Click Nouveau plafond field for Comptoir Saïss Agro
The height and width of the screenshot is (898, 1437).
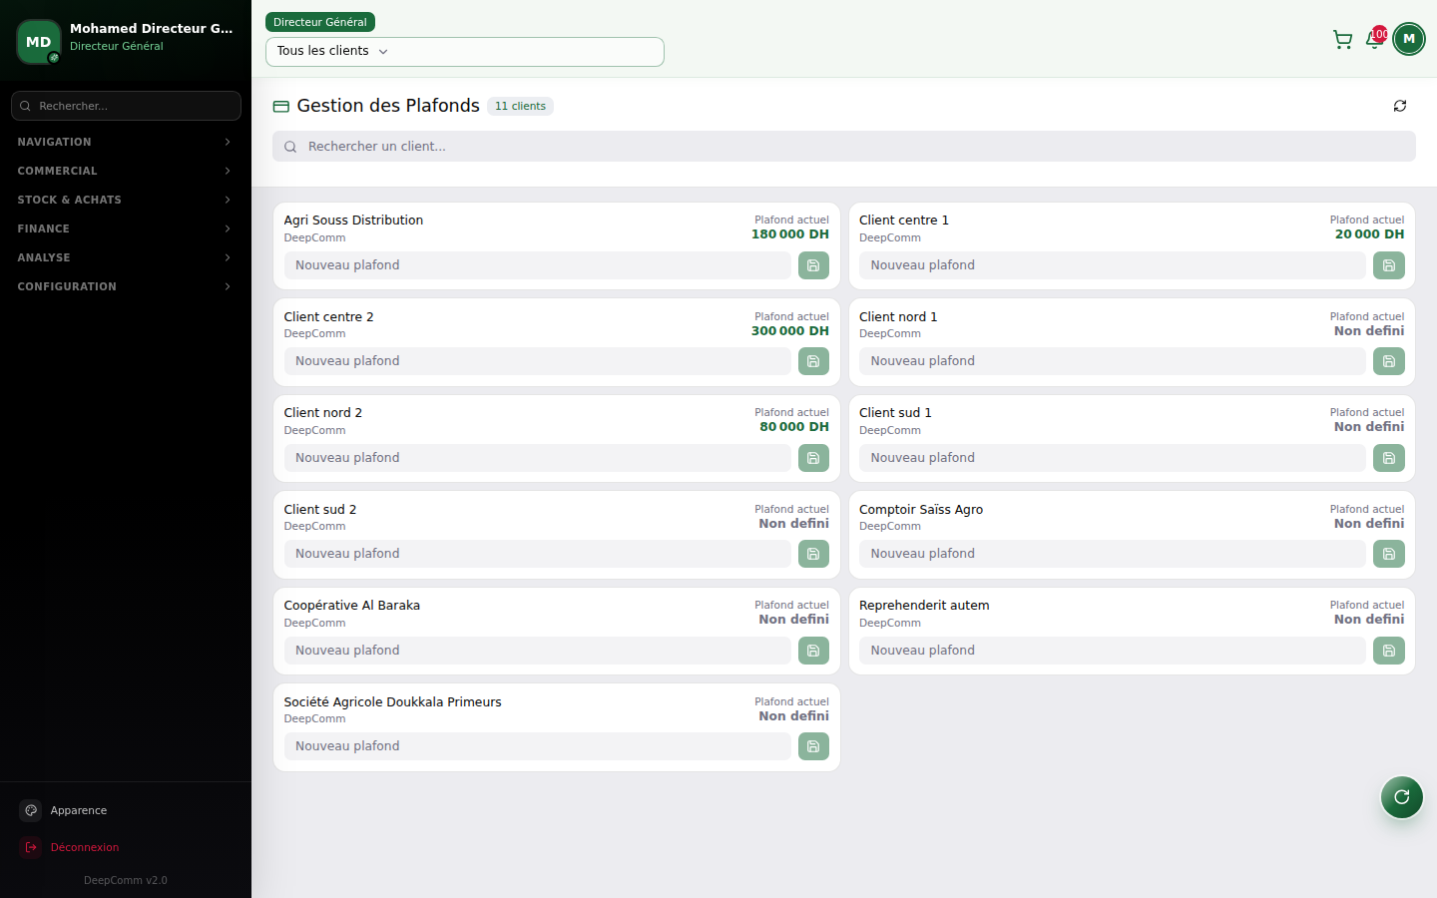pos(1113,554)
